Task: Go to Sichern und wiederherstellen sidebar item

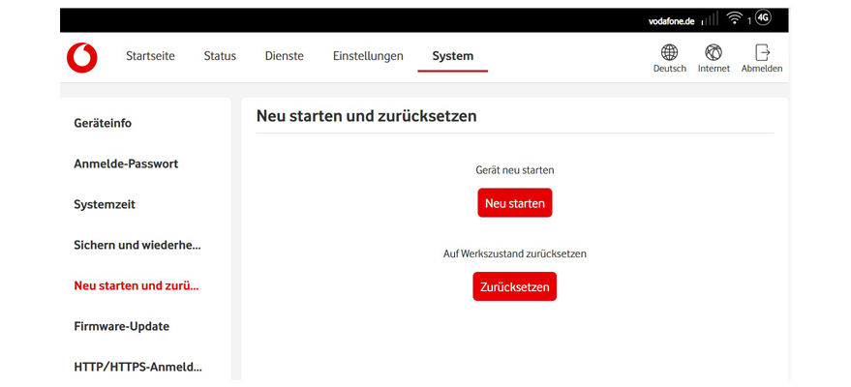Action: pyautogui.click(x=137, y=246)
